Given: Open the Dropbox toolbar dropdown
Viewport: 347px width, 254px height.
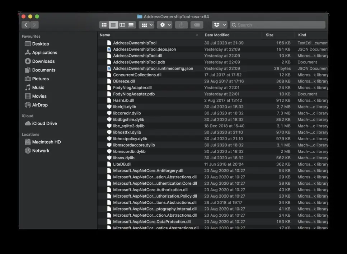Looking at the screenshot, I should point(220,25).
